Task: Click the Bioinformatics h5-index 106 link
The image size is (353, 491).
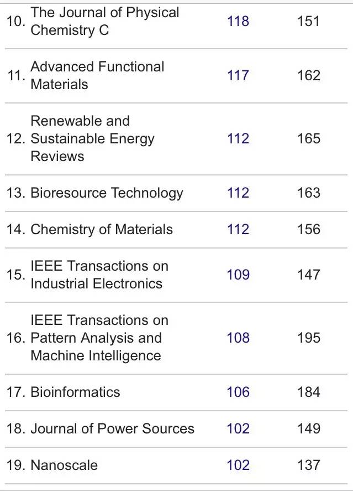Action: [238, 392]
